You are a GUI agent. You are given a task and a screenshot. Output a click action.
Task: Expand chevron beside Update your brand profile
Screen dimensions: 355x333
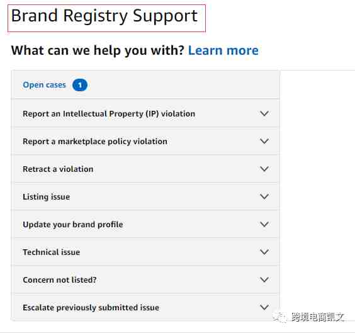tap(264, 224)
